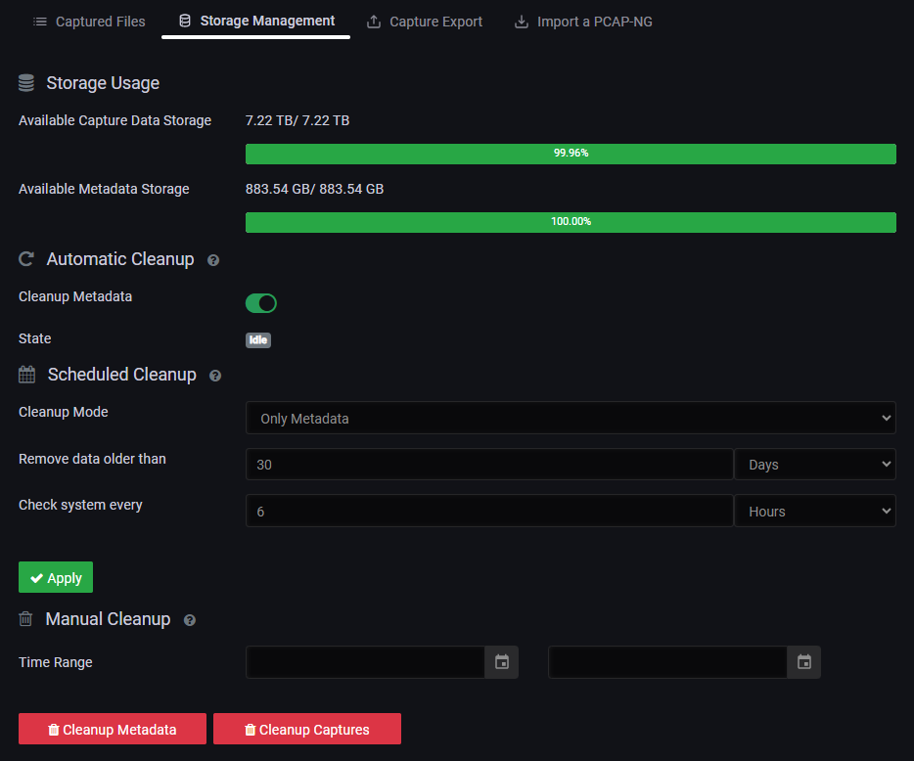Click the Storage Usage database icon
The image size is (914, 761).
point(26,83)
